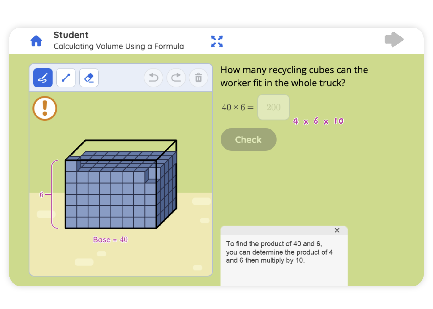Screen dimensions: 433x309
Task: Select the straight line drawing tool
Action: click(x=66, y=78)
